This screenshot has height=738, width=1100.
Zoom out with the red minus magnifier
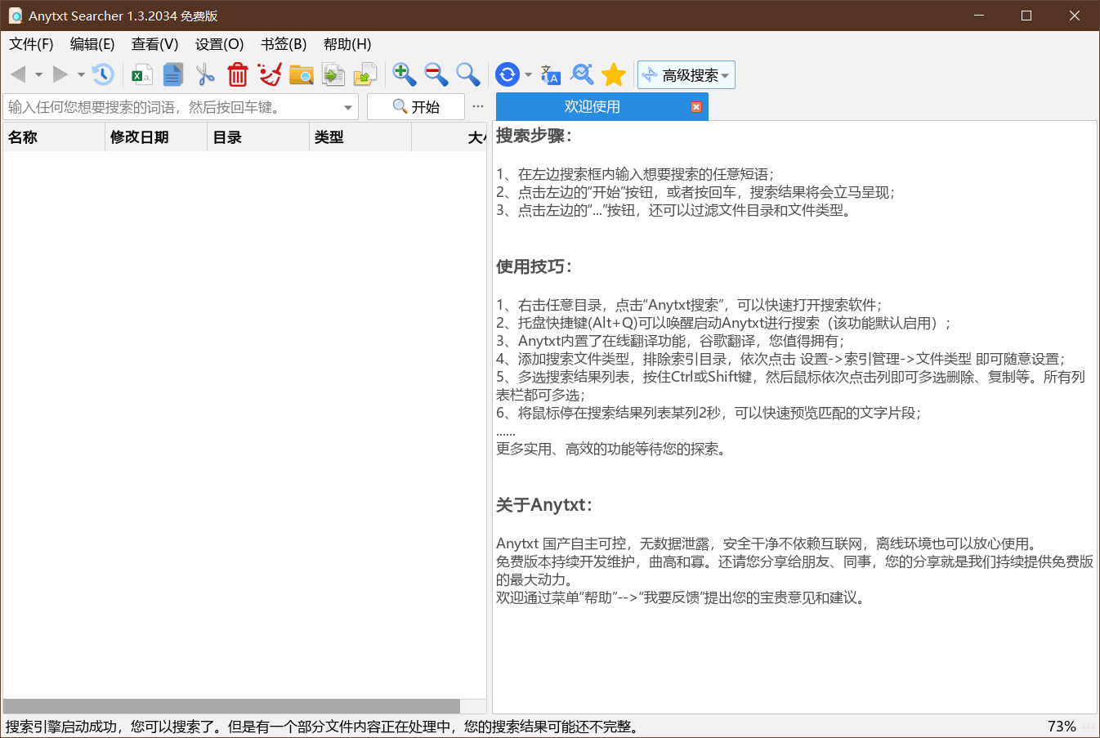click(436, 74)
